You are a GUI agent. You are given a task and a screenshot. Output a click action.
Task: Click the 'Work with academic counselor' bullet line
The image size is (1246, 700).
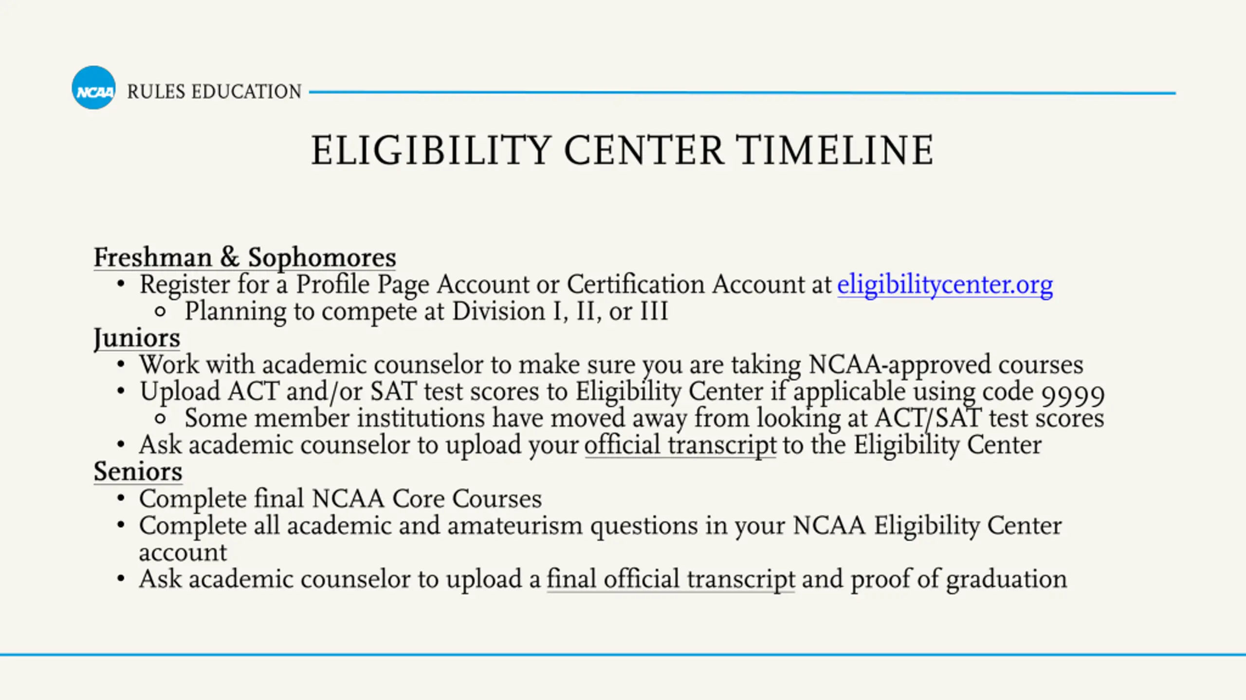coord(611,365)
